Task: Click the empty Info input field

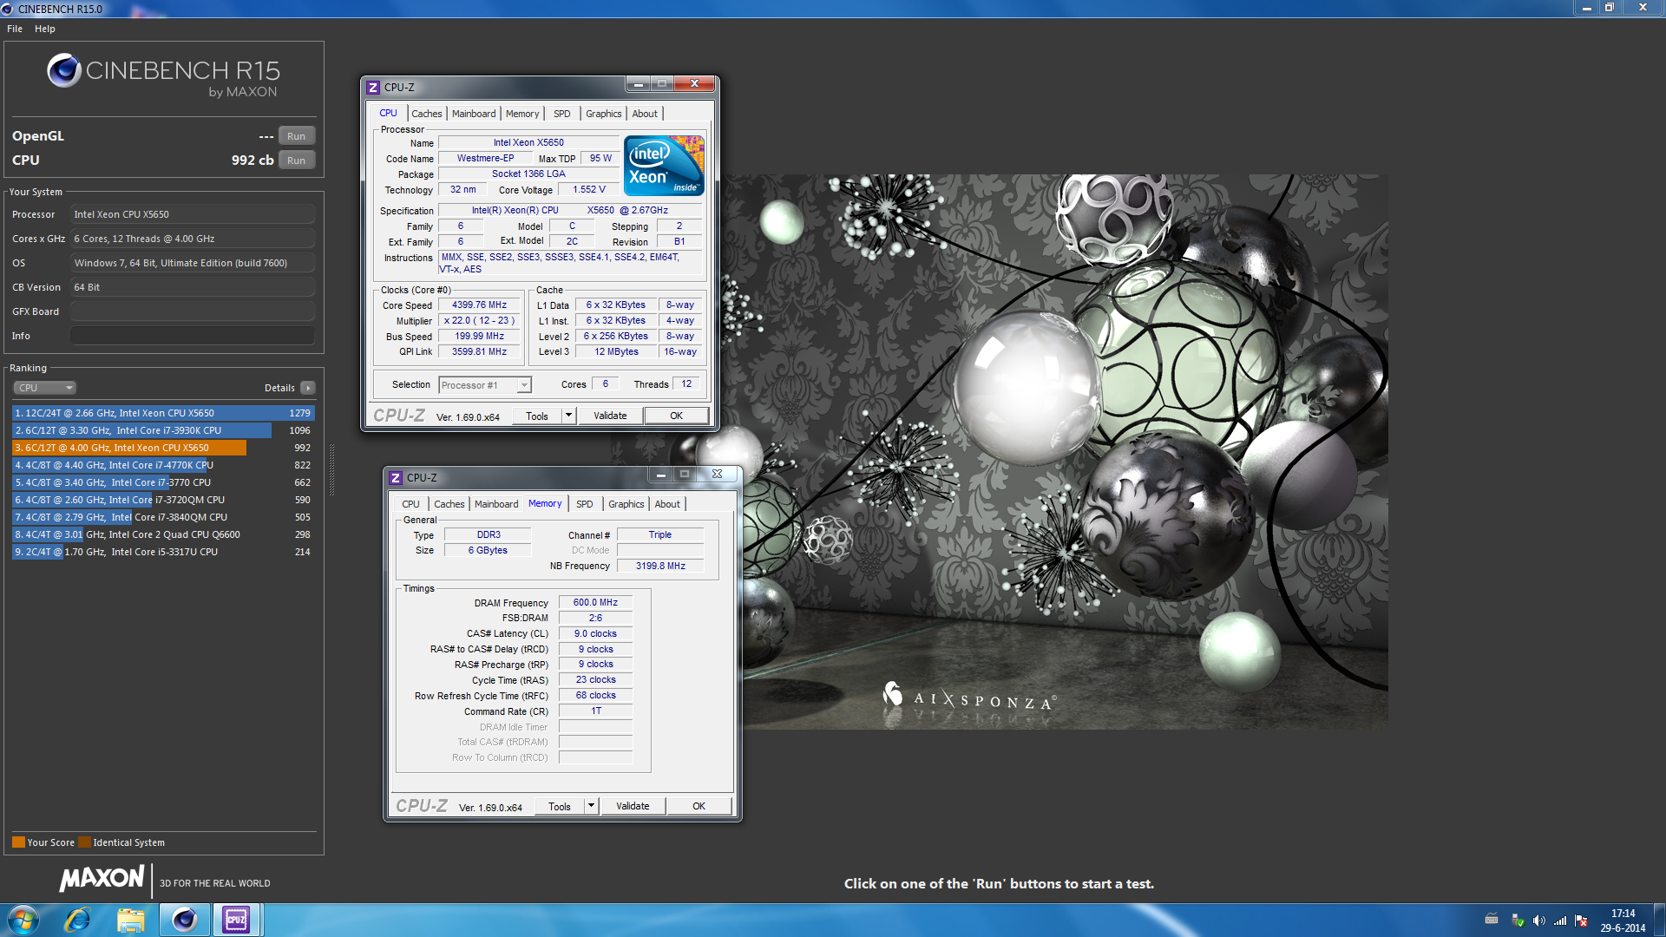Action: (193, 336)
